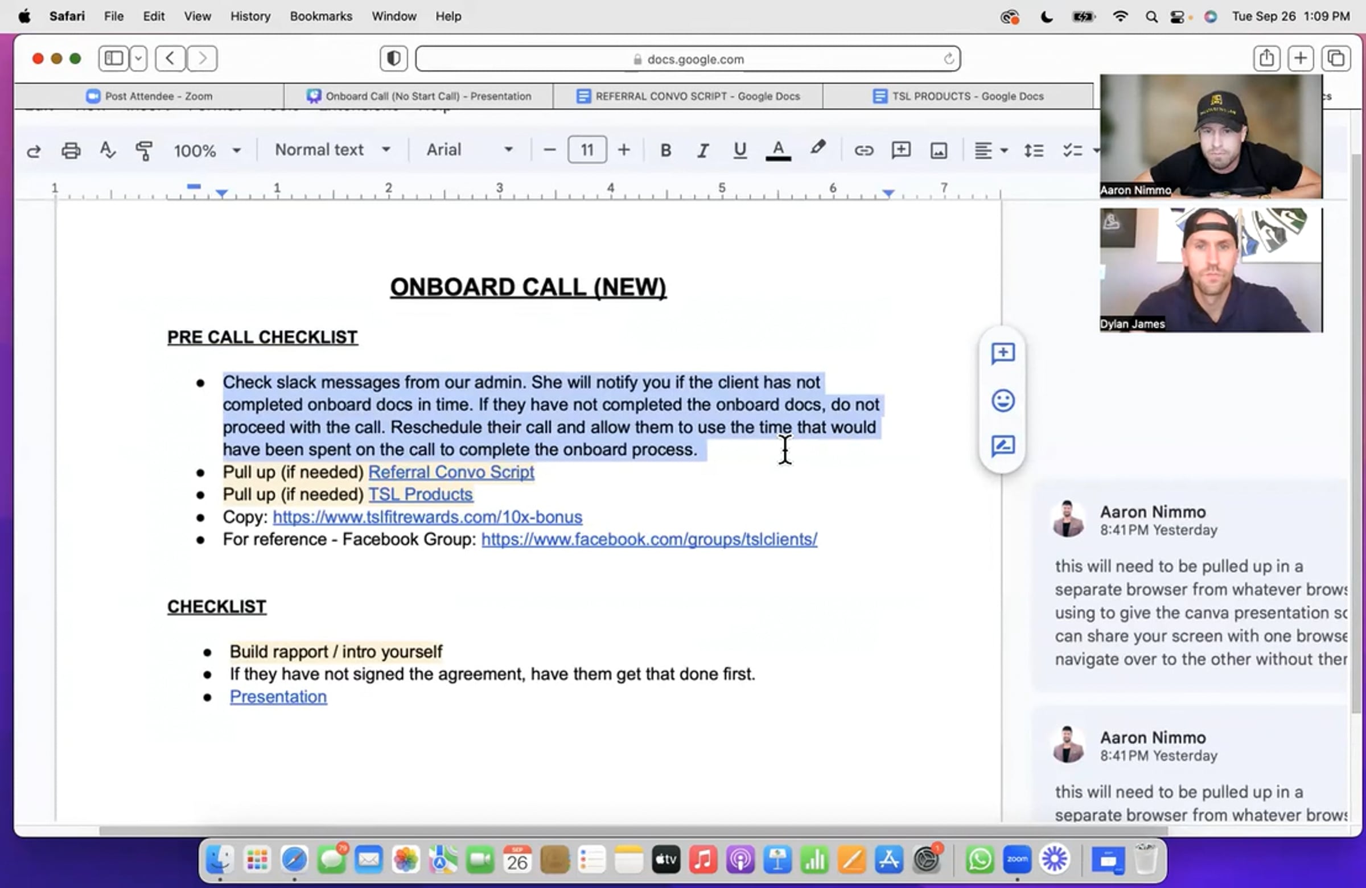Image resolution: width=1366 pixels, height=888 pixels.
Task: Click the print icon in Docs toolbar
Action: click(71, 150)
